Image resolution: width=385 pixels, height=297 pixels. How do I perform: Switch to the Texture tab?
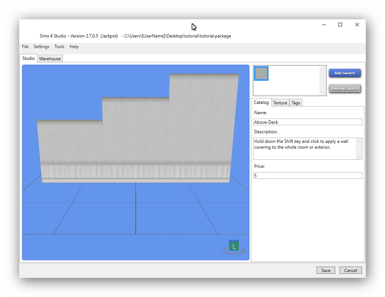click(280, 103)
